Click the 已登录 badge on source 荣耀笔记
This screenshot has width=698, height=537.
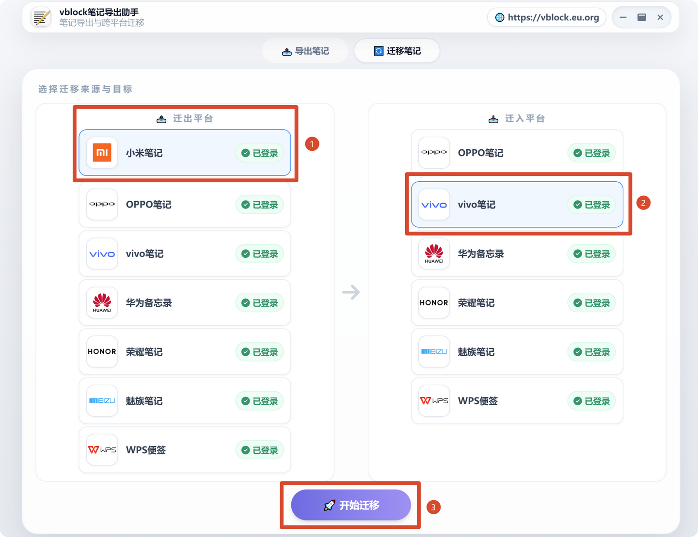click(259, 351)
